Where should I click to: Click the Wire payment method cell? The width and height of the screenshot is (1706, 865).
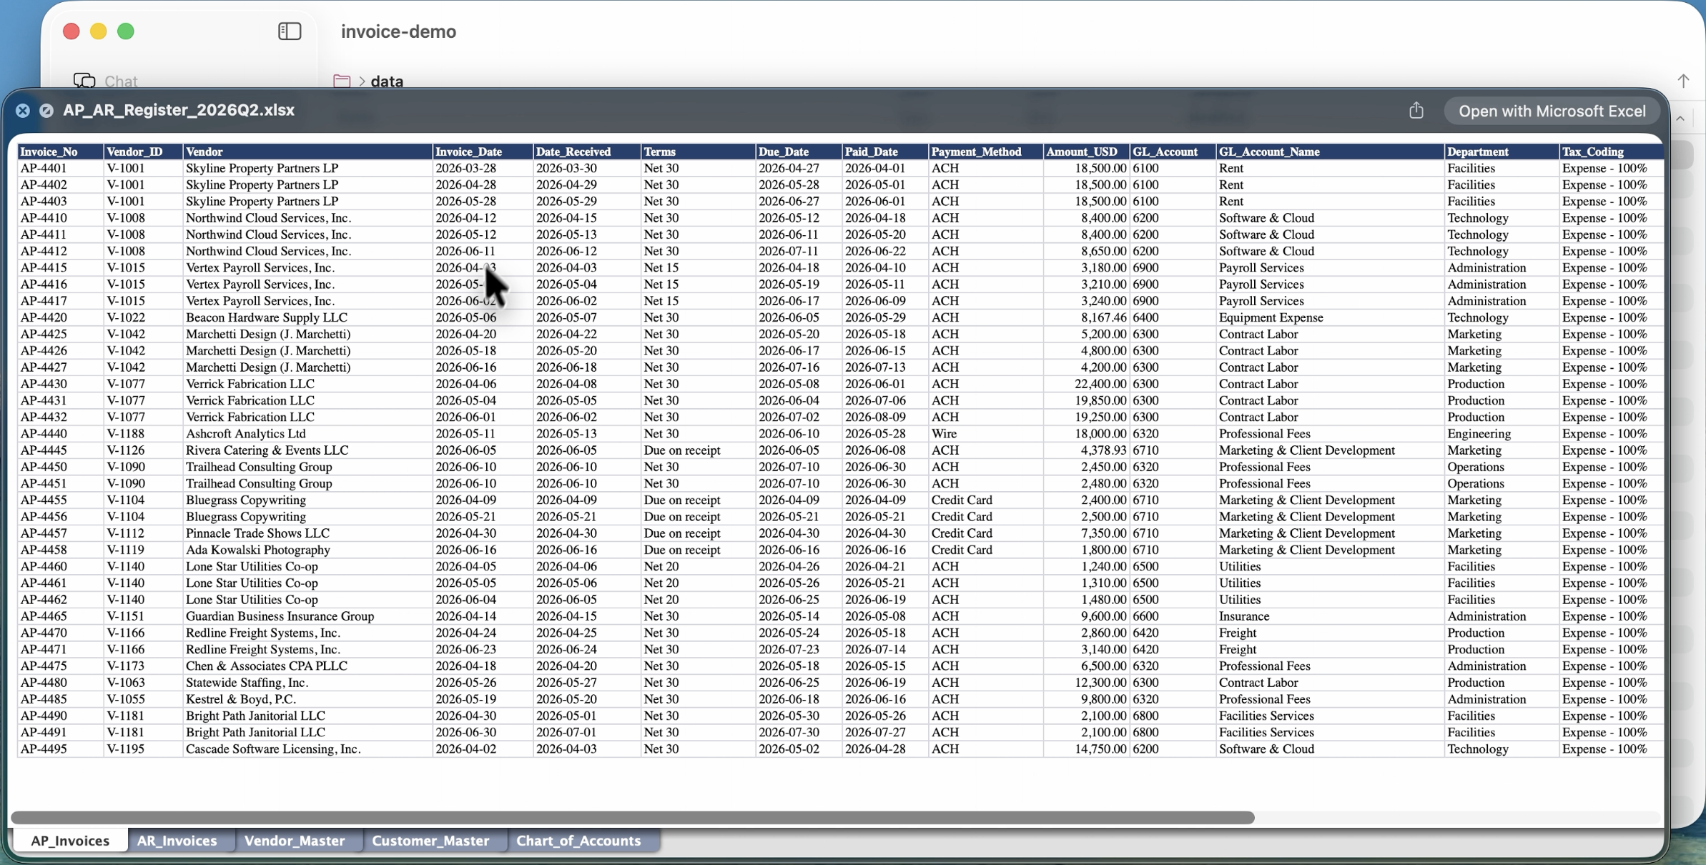tap(985, 433)
